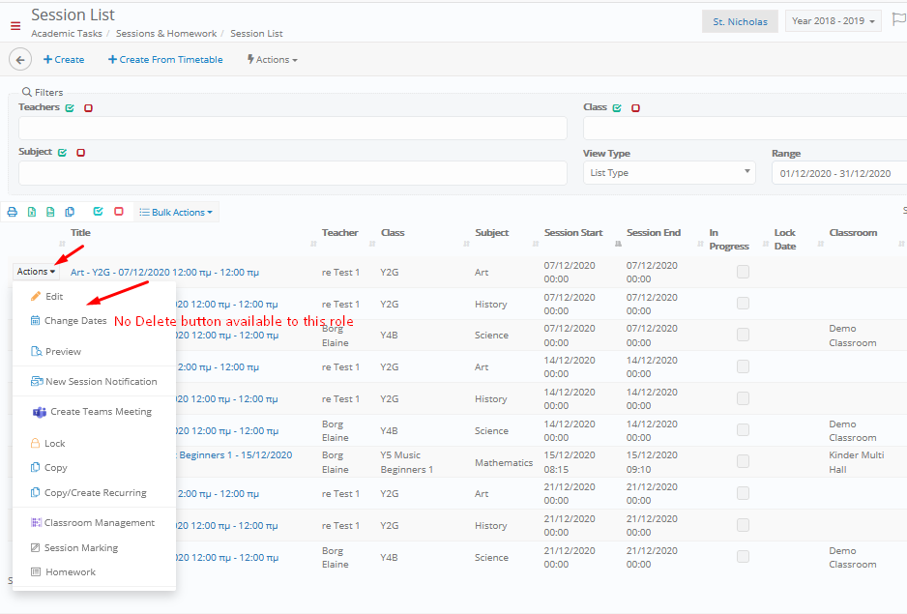Click the St. Nicholas school button
Image resolution: width=907 pixels, height=614 pixels.
pyautogui.click(x=740, y=21)
